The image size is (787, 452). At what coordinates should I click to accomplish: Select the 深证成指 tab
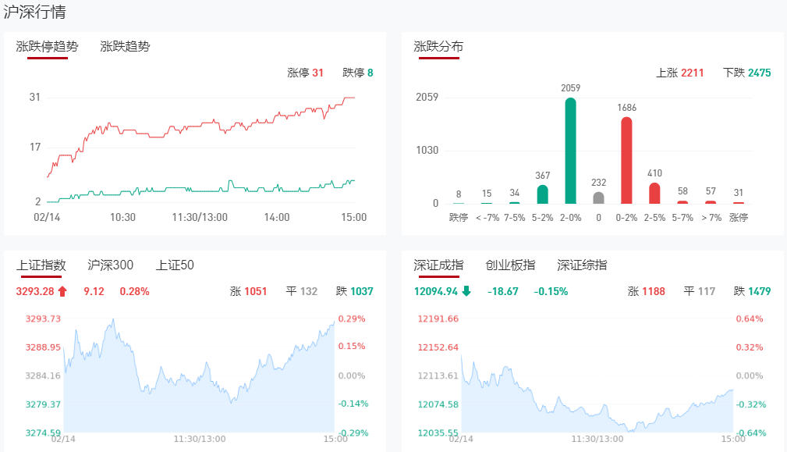coord(438,265)
